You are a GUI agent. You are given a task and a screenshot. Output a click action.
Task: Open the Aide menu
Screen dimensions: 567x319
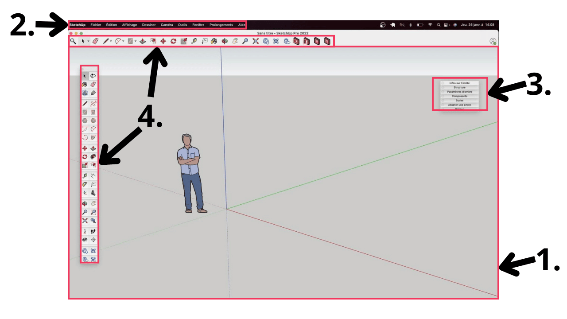click(x=241, y=25)
